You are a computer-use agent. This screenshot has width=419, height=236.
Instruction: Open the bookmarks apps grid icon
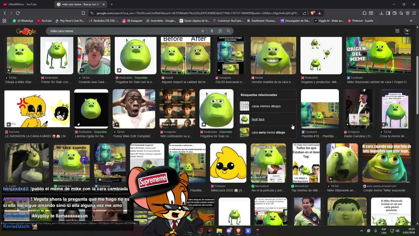[4, 21]
